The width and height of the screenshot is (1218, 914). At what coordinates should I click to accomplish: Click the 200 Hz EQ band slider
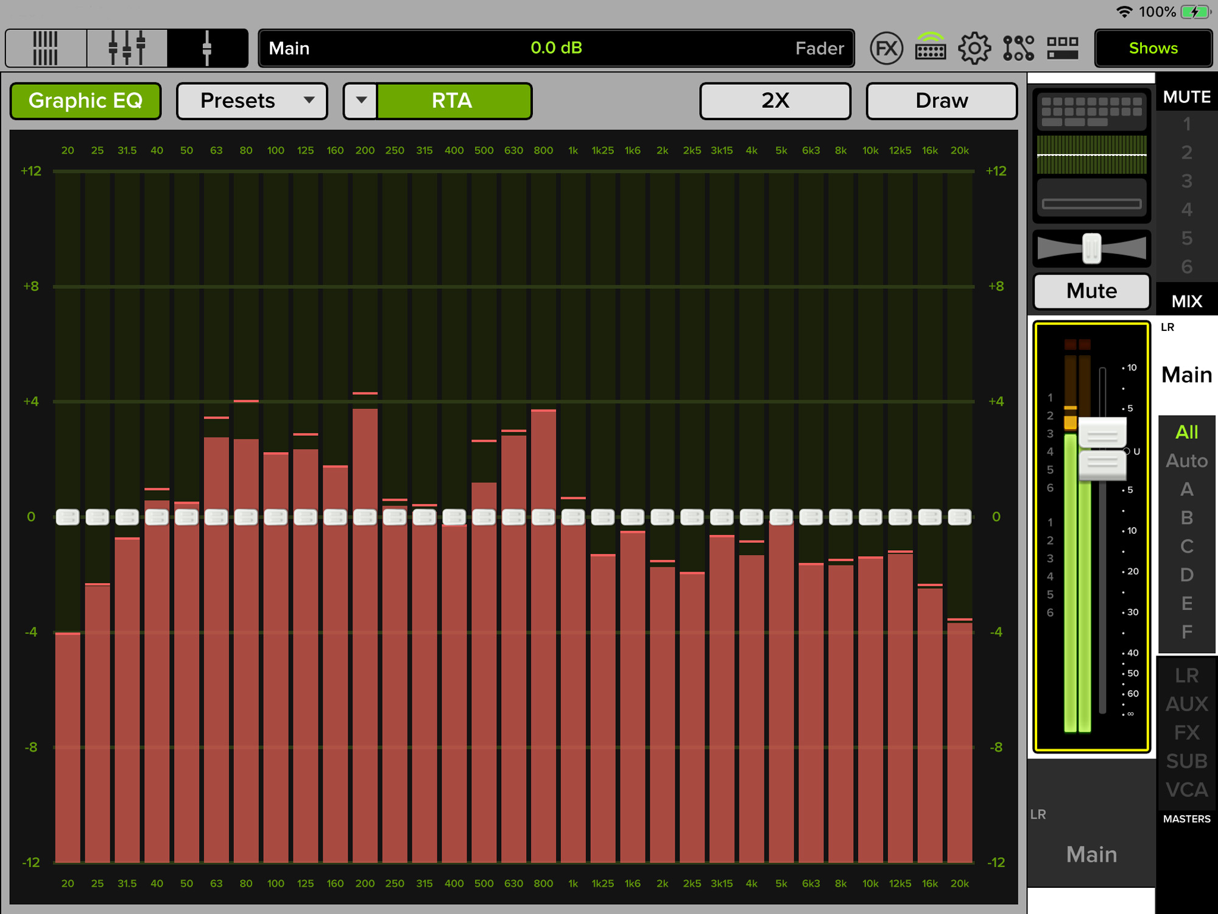[365, 517]
